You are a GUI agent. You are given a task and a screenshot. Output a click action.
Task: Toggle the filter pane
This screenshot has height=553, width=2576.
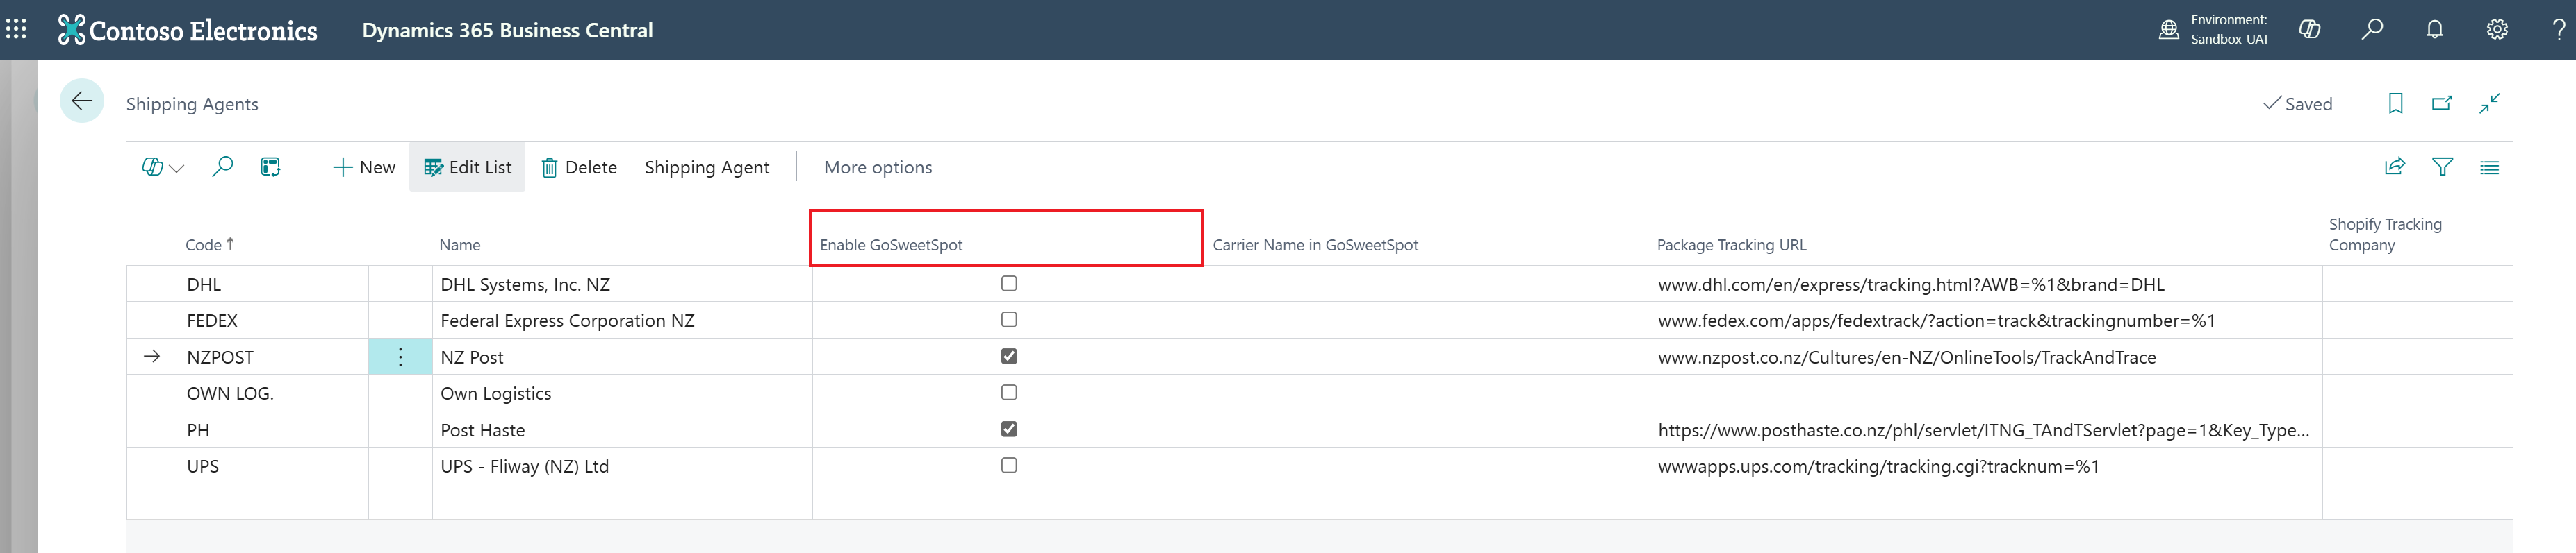click(x=2442, y=167)
